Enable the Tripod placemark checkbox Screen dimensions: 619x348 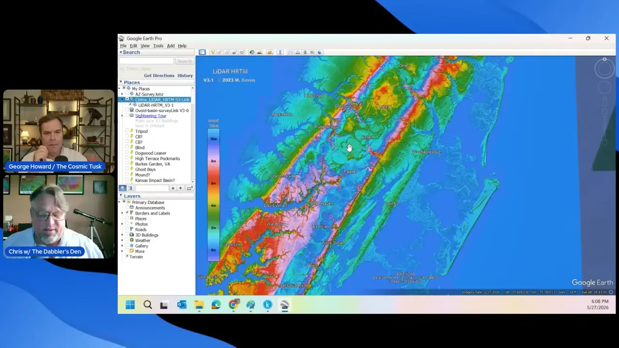pyautogui.click(x=127, y=131)
